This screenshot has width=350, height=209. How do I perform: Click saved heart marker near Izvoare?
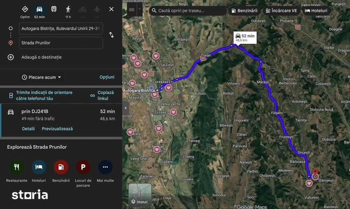tap(173, 112)
